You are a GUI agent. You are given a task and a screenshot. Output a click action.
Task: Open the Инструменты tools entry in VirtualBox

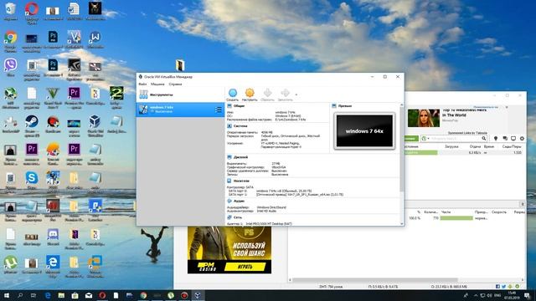[x=181, y=94]
